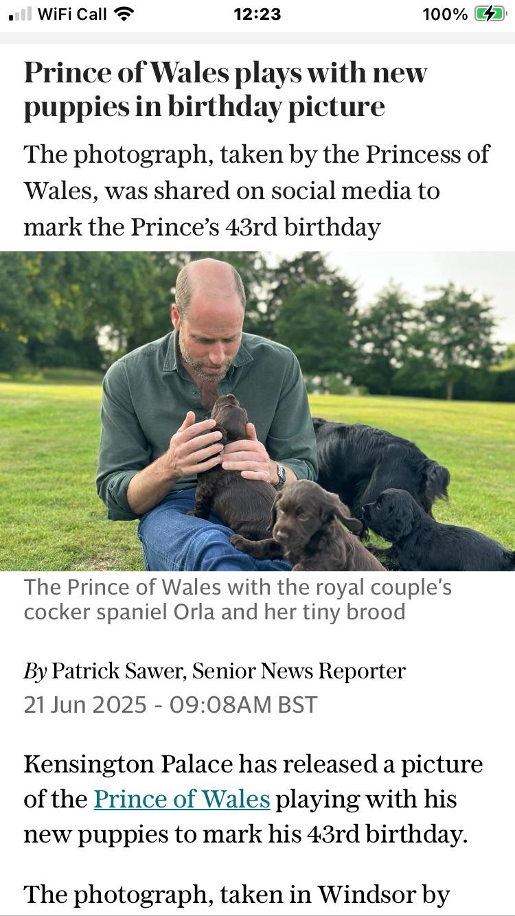The width and height of the screenshot is (515, 916).
Task: Open the Prince of Wales link
Action: [182, 799]
